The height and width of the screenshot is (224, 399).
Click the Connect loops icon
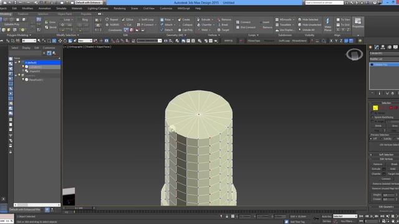click(238, 22)
